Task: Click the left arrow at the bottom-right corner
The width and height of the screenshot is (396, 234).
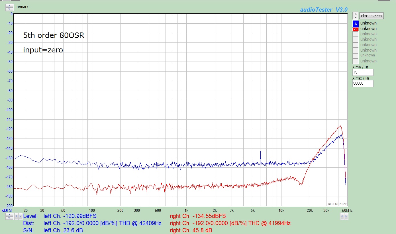Action: click(x=342, y=217)
